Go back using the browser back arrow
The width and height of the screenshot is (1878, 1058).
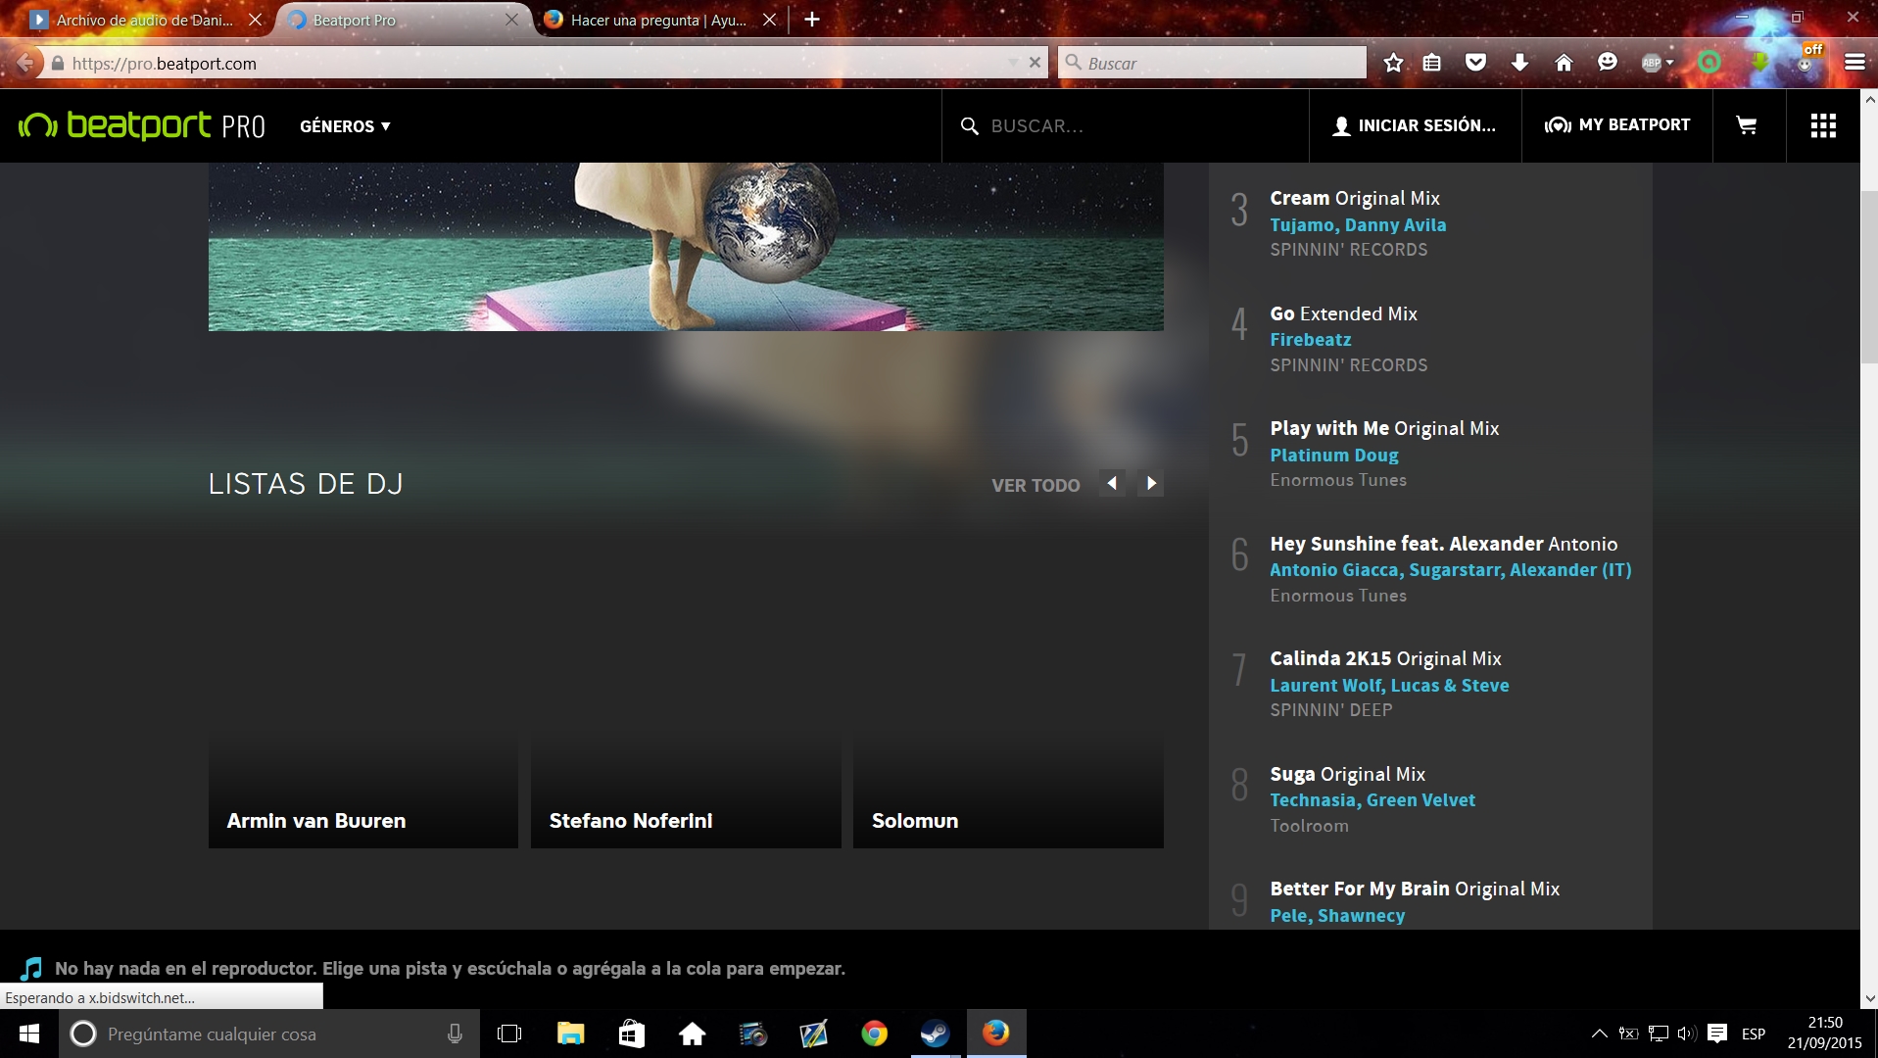(24, 64)
